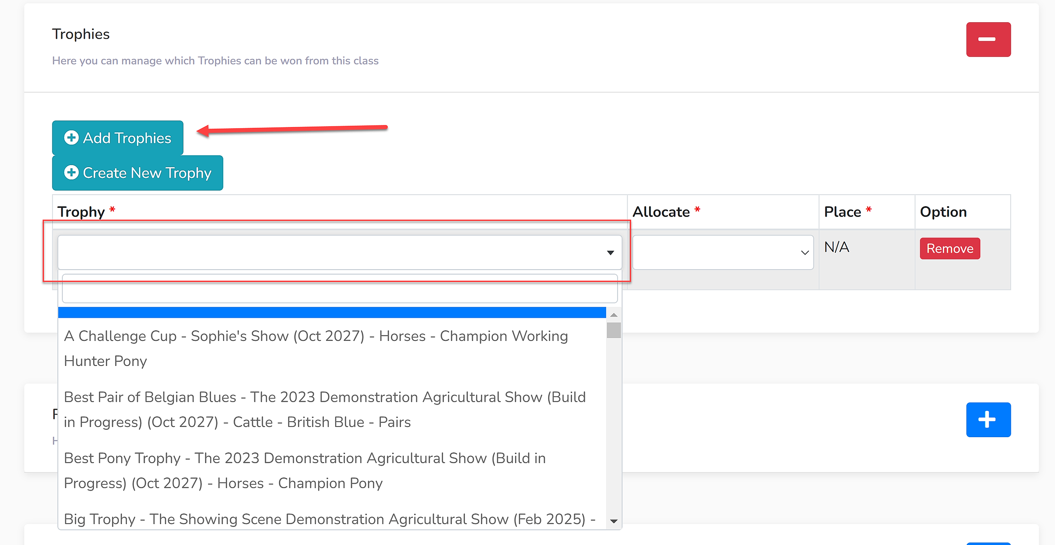Screen dimensions: 1055x545
Task: Click plus icon on Add Trophies button
Action: 71,137
